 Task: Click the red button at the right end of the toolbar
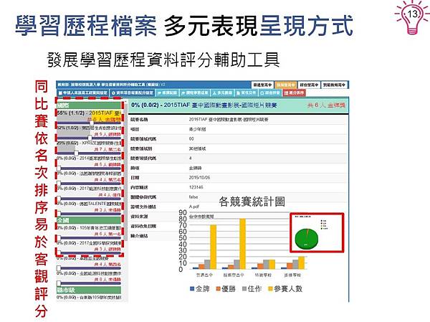click(295, 93)
